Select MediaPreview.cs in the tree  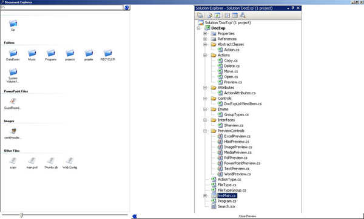pyautogui.click(x=238, y=152)
